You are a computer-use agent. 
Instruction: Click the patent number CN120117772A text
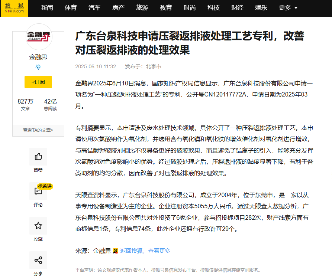(225, 95)
